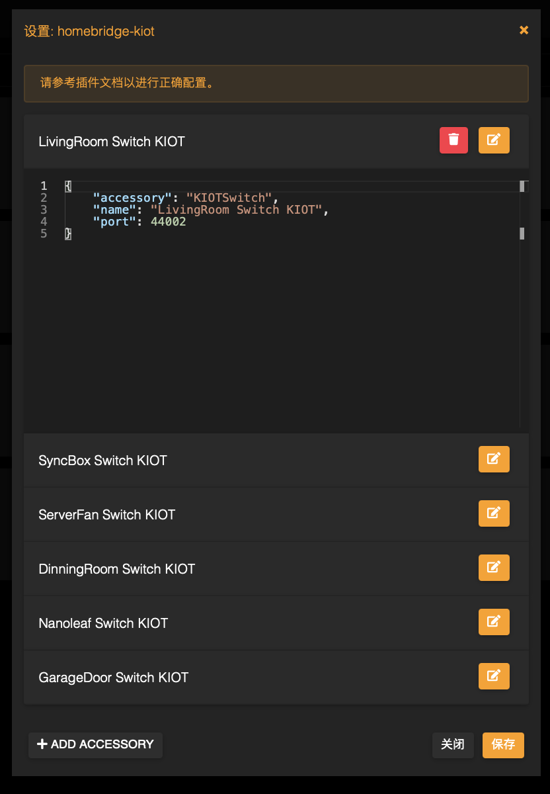This screenshot has width=550, height=794.
Task: Click the ADD ACCESSORY button
Action: click(95, 744)
